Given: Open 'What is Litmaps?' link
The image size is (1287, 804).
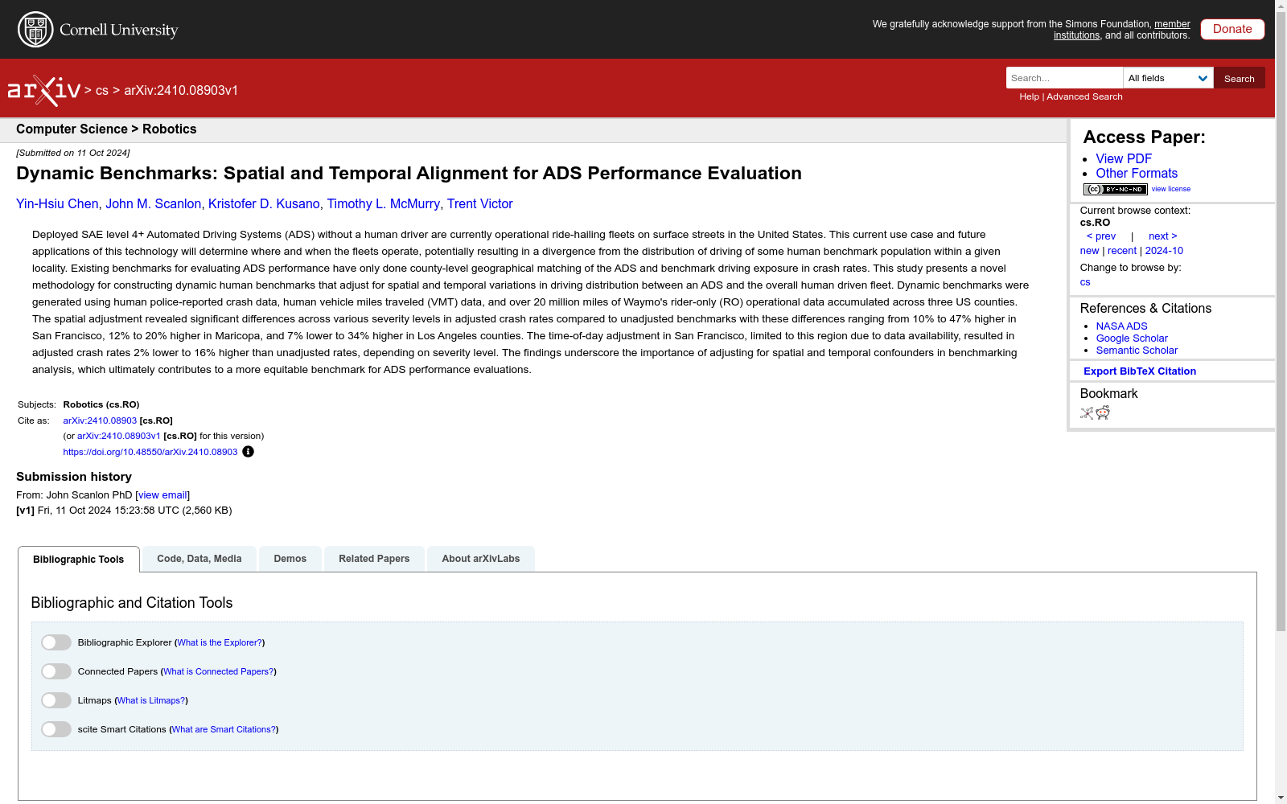Looking at the screenshot, I should click(x=151, y=700).
